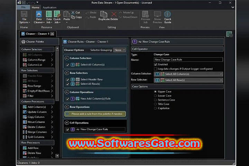Image resolution: width=249 pixels, height=166 pixels.
Task: Select Delete Row palette item
Action: (38, 153)
